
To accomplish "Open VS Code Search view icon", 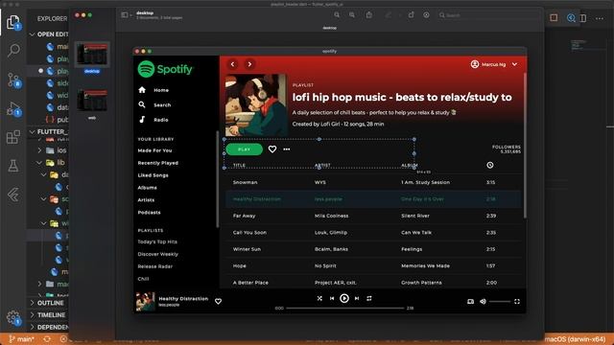I will point(13,50).
